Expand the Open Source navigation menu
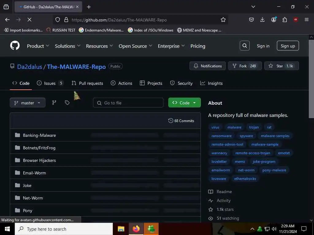Screen dimensions: 314x235 click(135, 46)
